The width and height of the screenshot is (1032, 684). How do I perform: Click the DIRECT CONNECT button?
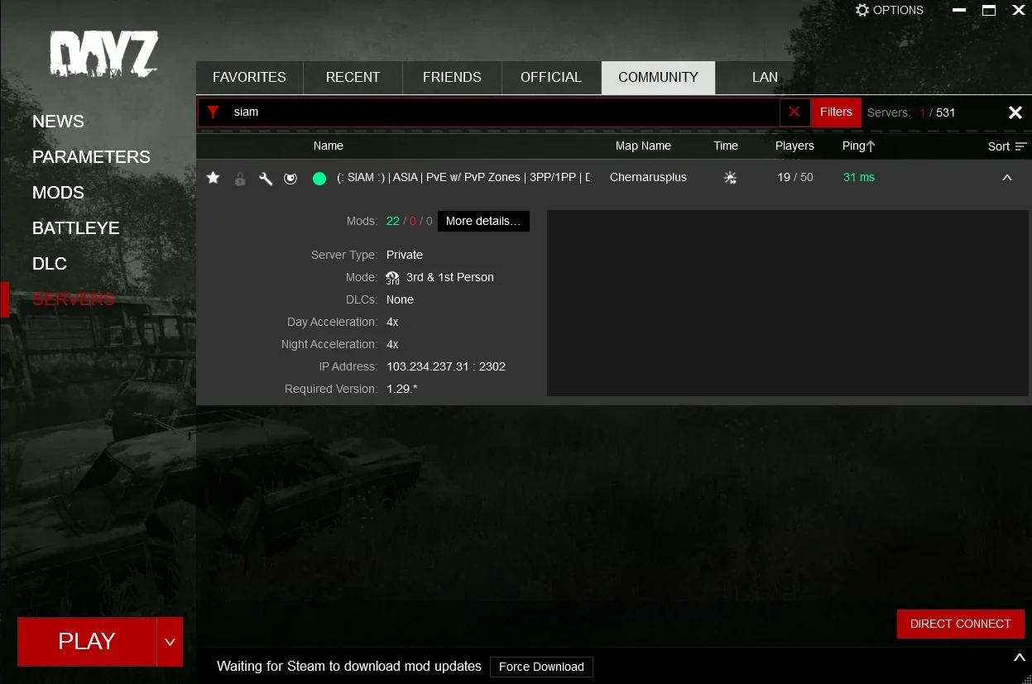pos(960,624)
